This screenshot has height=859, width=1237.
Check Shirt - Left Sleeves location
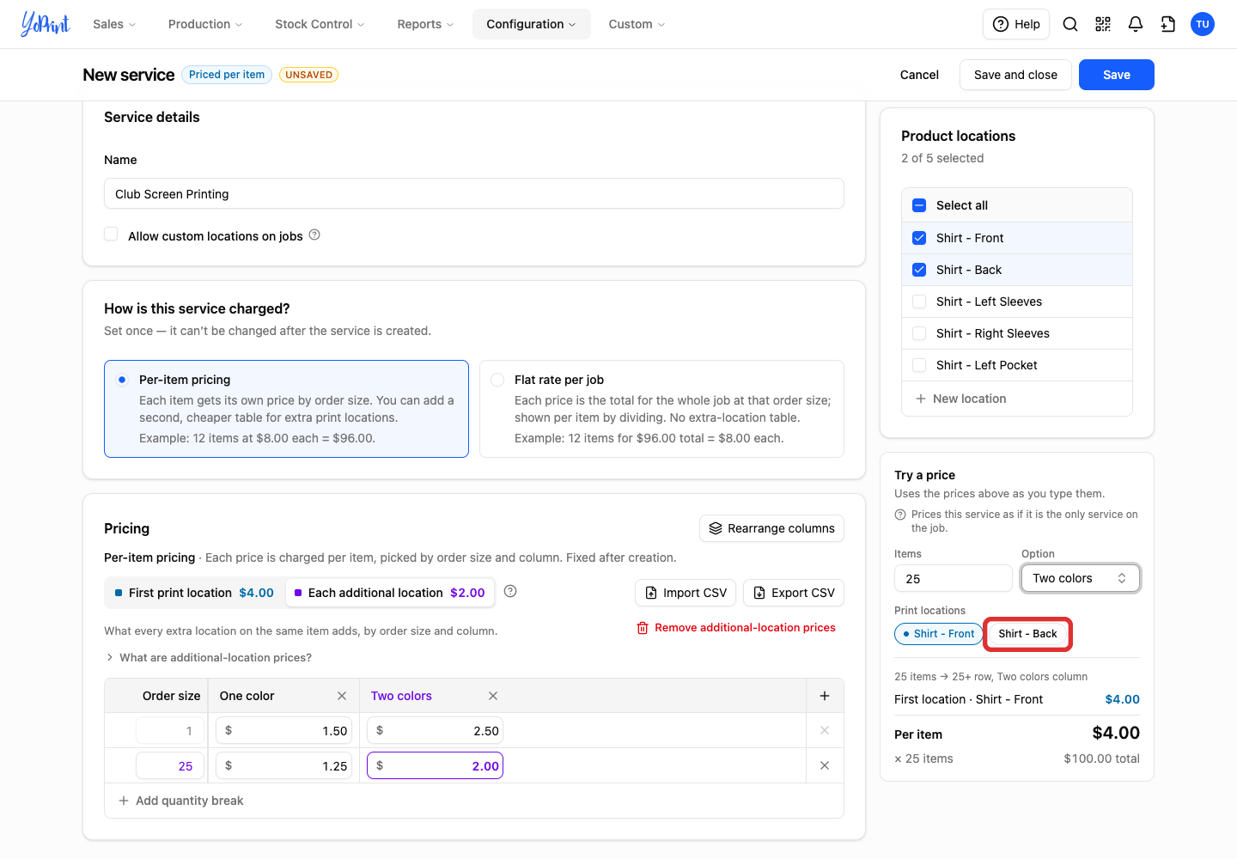919,302
